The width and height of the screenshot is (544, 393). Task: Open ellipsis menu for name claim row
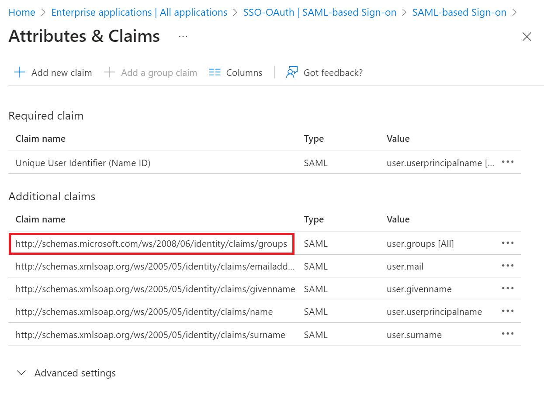click(507, 311)
